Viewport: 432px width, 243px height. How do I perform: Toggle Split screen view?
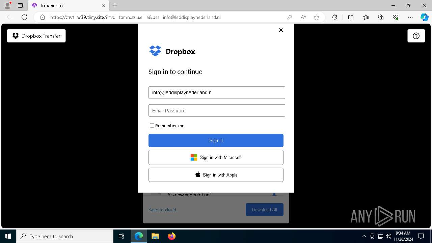pyautogui.click(x=351, y=17)
